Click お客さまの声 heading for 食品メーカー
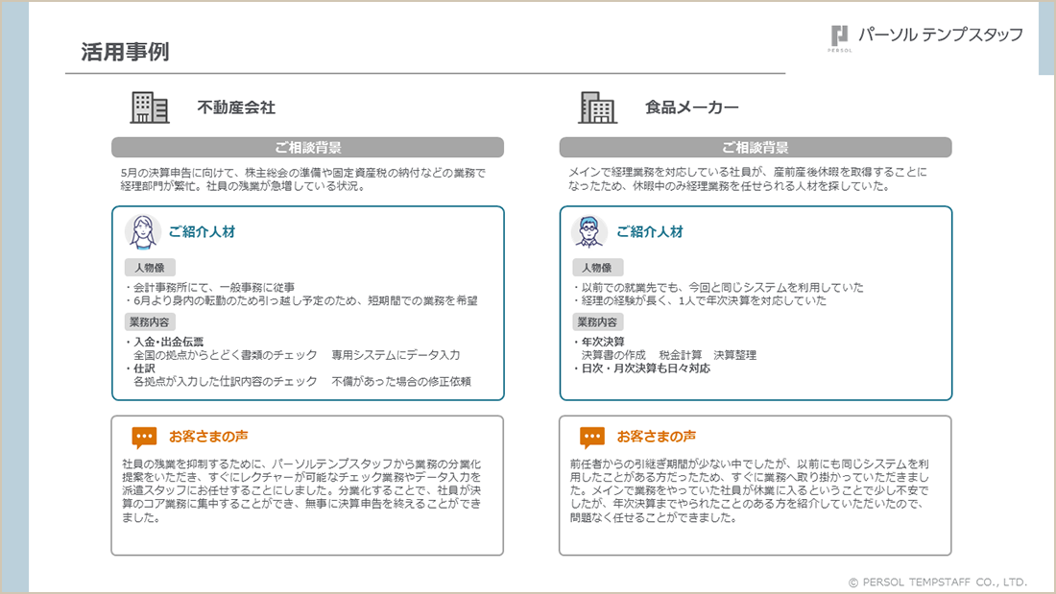The height and width of the screenshot is (594, 1056). (x=657, y=437)
